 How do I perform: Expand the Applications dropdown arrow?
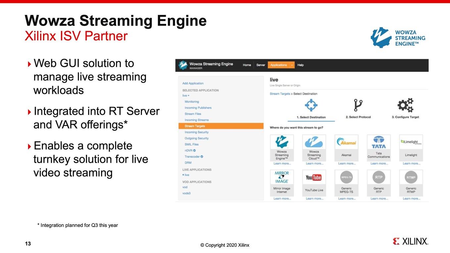292,65
